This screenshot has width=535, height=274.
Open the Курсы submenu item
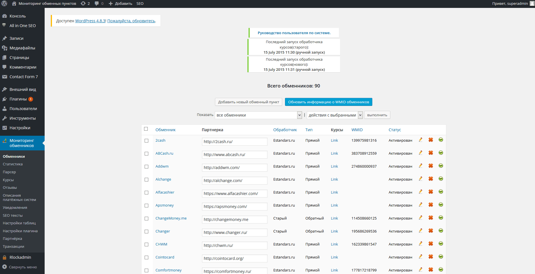8,180
